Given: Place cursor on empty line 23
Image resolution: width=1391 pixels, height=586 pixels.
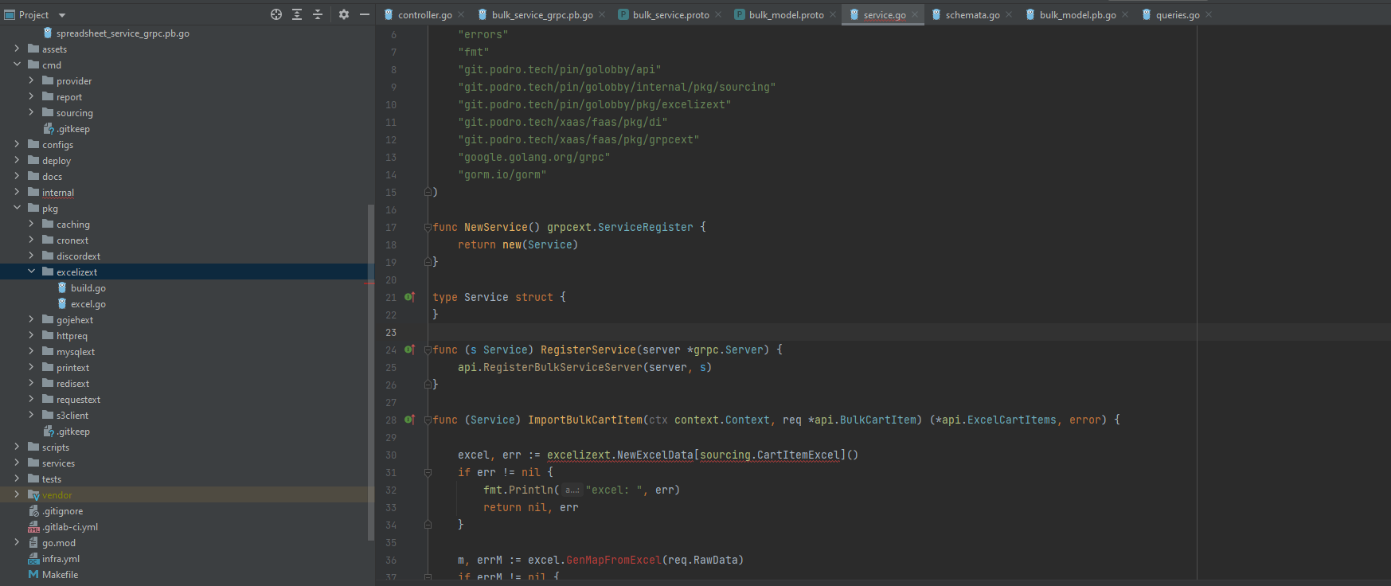Looking at the screenshot, I should point(812,332).
